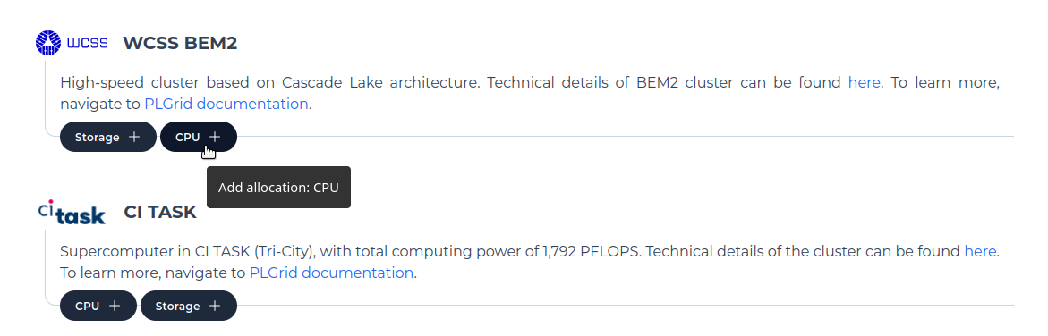The height and width of the screenshot is (336, 1048).
Task: Select the CI TASK heading title
Action: pos(160,213)
